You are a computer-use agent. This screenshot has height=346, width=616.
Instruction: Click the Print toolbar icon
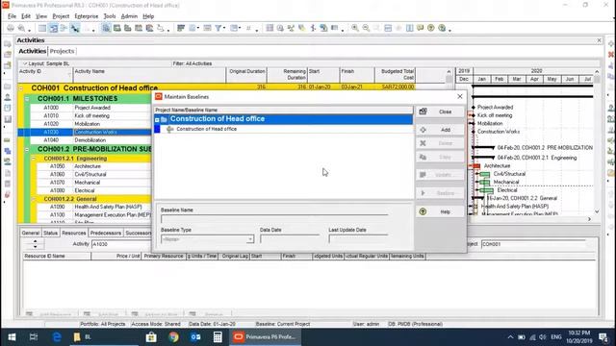coord(11,28)
